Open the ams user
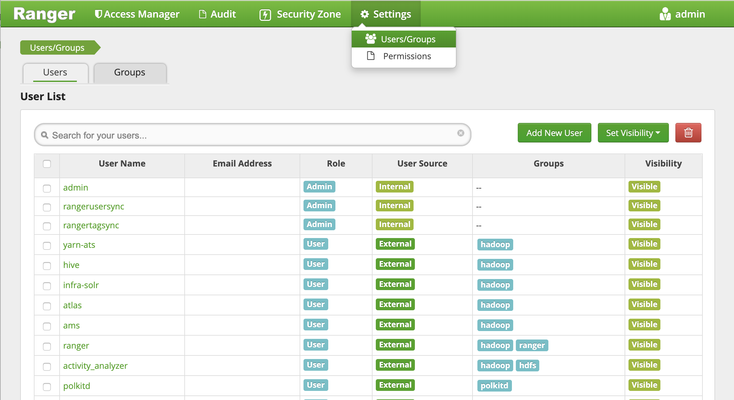Viewport: 734px width, 400px height. pyautogui.click(x=71, y=325)
